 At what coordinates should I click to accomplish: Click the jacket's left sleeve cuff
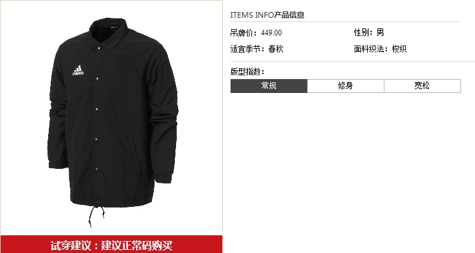58,164
